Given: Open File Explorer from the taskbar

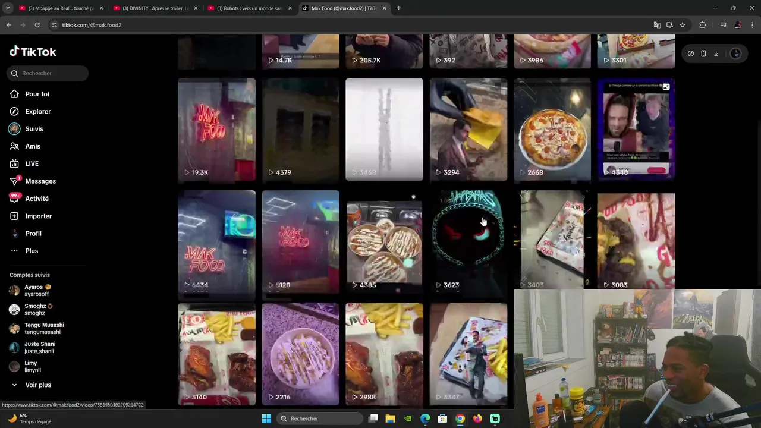Looking at the screenshot, I should click(390, 418).
